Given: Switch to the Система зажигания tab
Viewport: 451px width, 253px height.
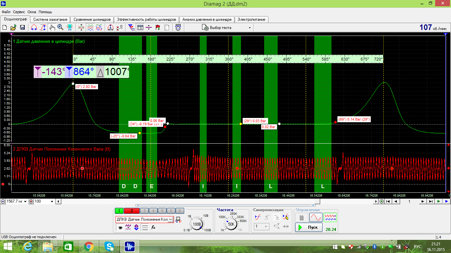Looking at the screenshot, I should 51,19.
